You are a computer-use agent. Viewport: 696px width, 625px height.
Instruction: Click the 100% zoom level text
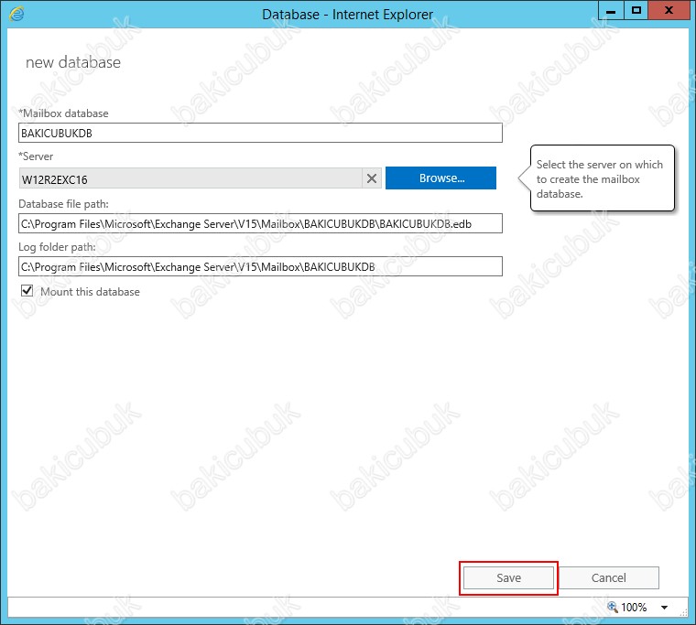pyautogui.click(x=634, y=608)
